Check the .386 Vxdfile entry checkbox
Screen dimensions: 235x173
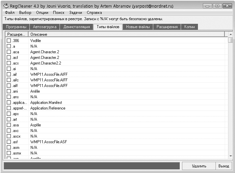click(9, 41)
